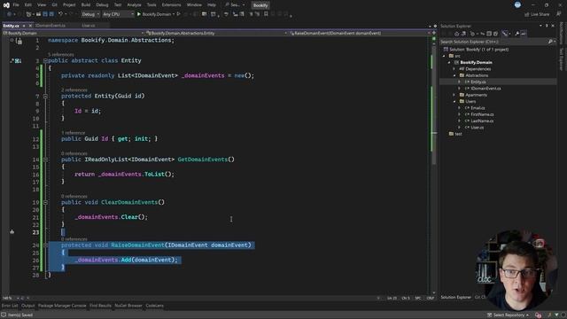567x319 pixels.
Task: Open the Project menu
Action: (x=69, y=5)
